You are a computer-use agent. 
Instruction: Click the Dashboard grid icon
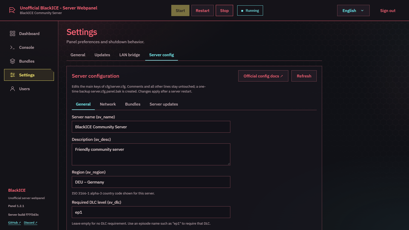13,33
